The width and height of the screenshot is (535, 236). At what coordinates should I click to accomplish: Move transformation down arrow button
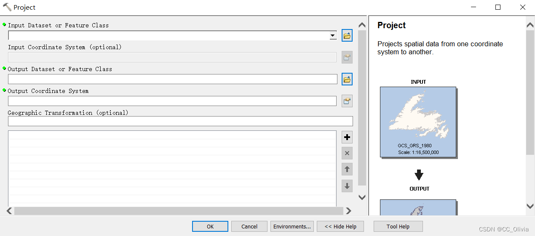click(x=347, y=186)
